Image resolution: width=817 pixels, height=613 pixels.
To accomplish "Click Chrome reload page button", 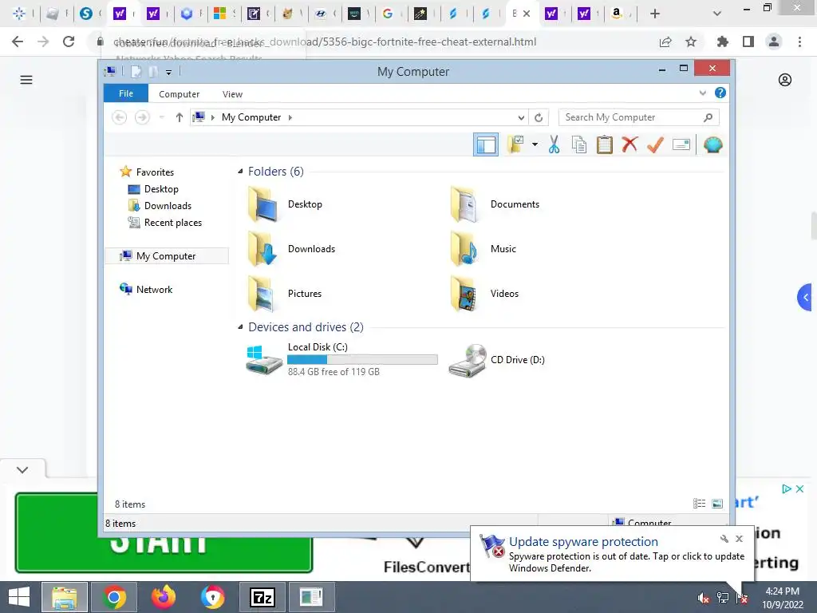I will coord(69,42).
